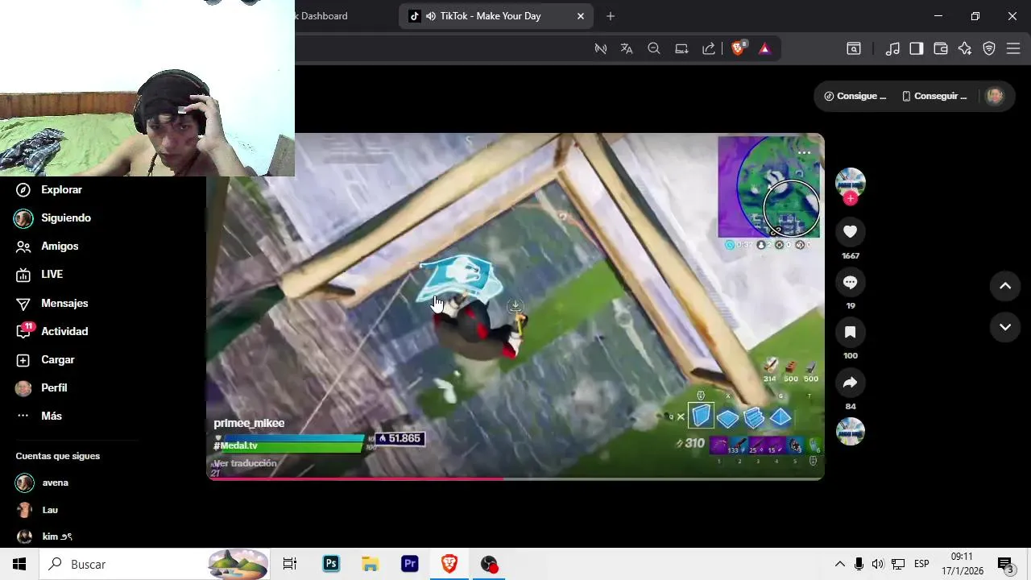Screen dimensions: 1031x580
Task: Save video with the bookmark icon
Action: (x=850, y=332)
